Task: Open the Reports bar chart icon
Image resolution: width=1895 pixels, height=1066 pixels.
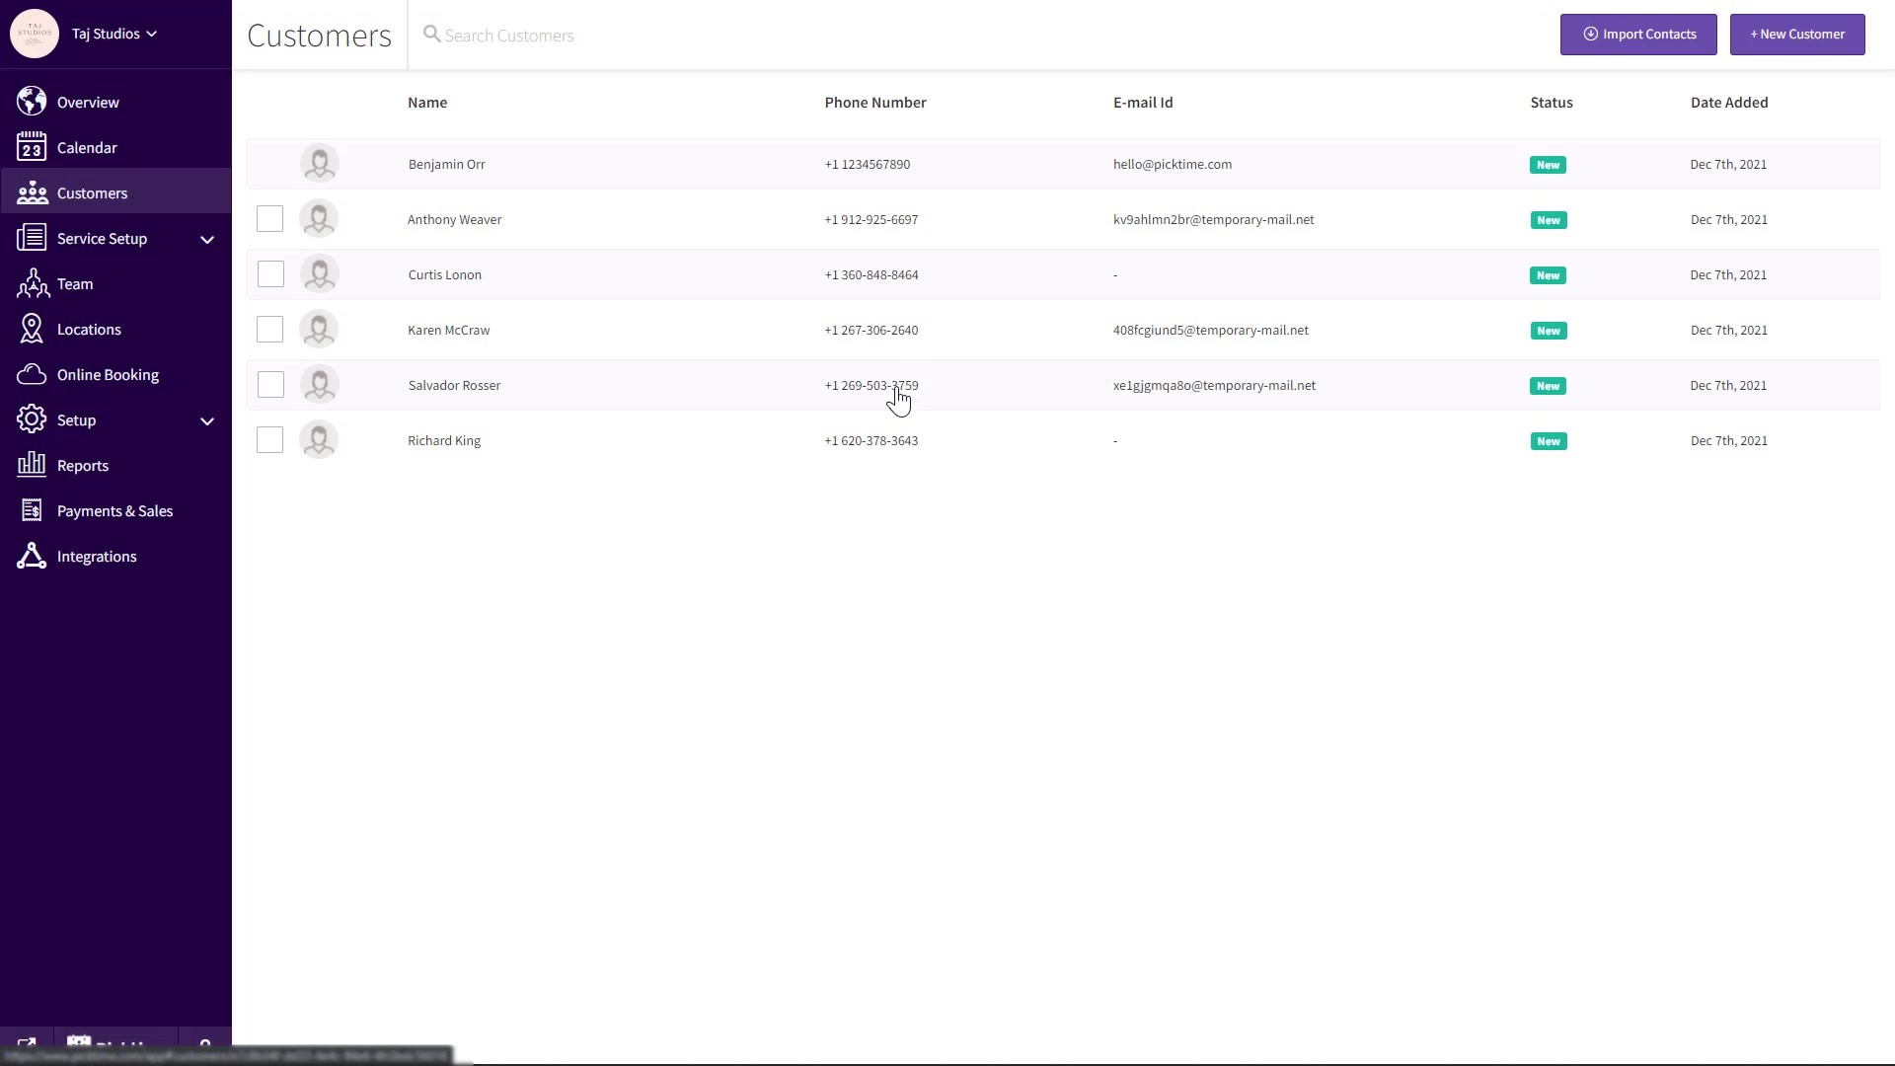Action: click(32, 465)
